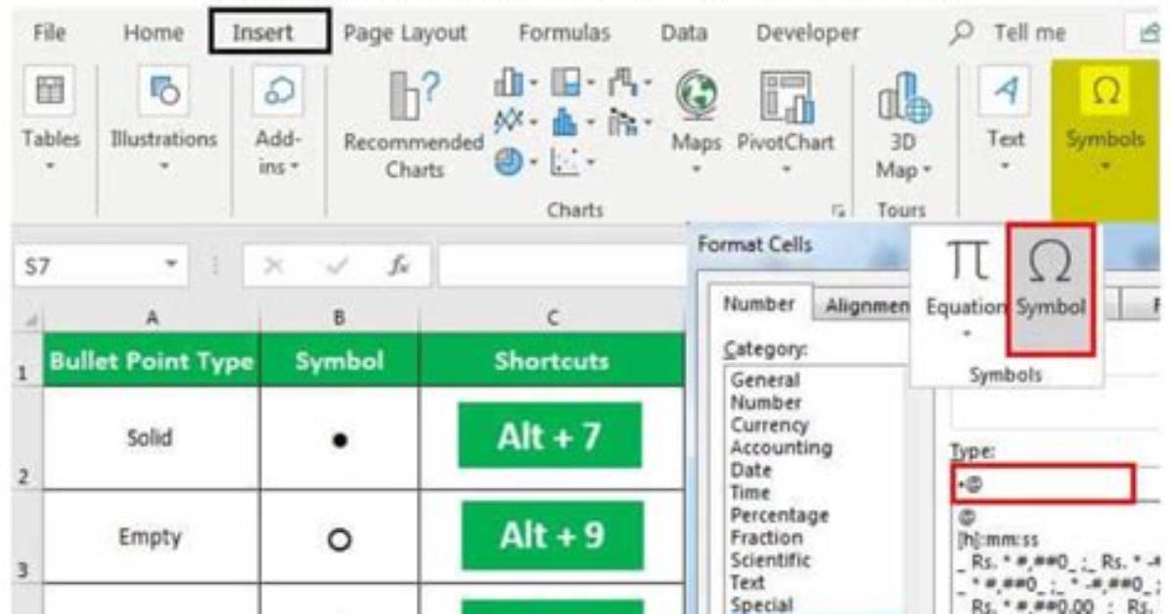Click the Tell me search box
The width and height of the screenshot is (1170, 614).
[1030, 33]
